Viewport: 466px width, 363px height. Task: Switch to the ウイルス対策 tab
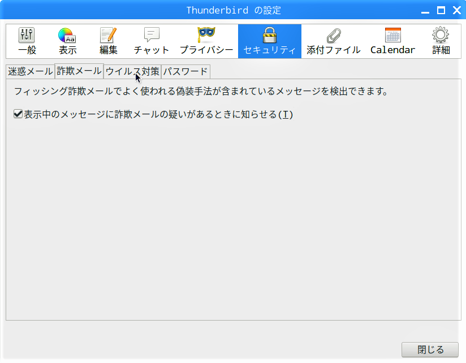(x=132, y=72)
